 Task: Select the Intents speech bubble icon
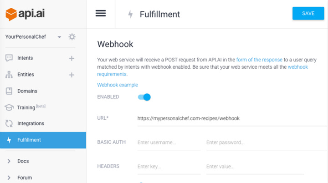[9, 58]
